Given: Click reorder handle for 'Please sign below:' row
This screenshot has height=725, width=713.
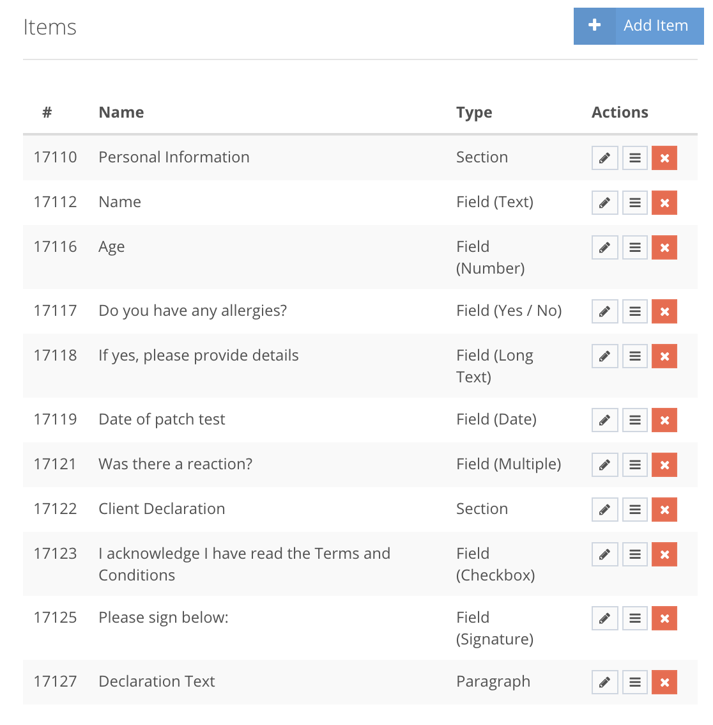Looking at the screenshot, I should pyautogui.click(x=634, y=618).
